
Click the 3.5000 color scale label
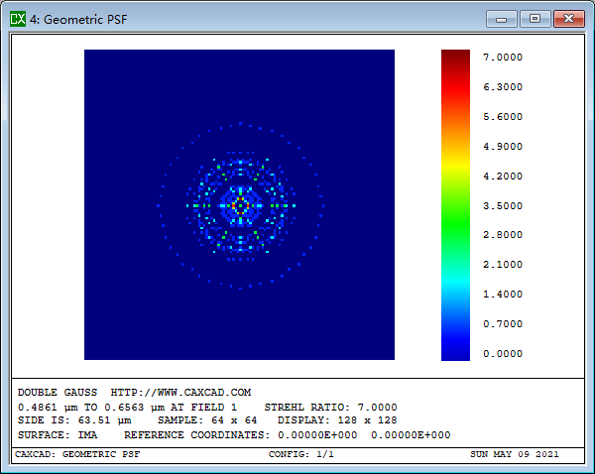click(x=503, y=205)
